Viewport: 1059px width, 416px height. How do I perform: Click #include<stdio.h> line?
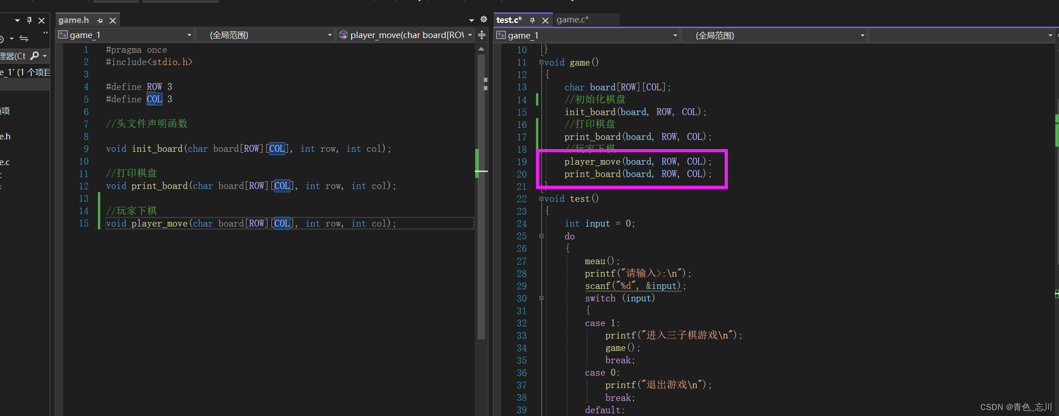pyautogui.click(x=149, y=62)
